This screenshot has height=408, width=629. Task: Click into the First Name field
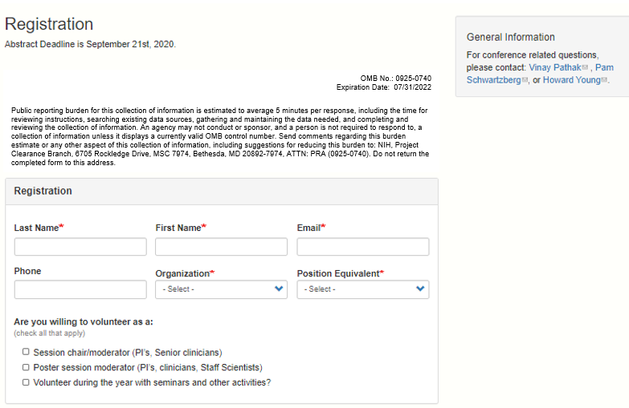click(x=221, y=247)
